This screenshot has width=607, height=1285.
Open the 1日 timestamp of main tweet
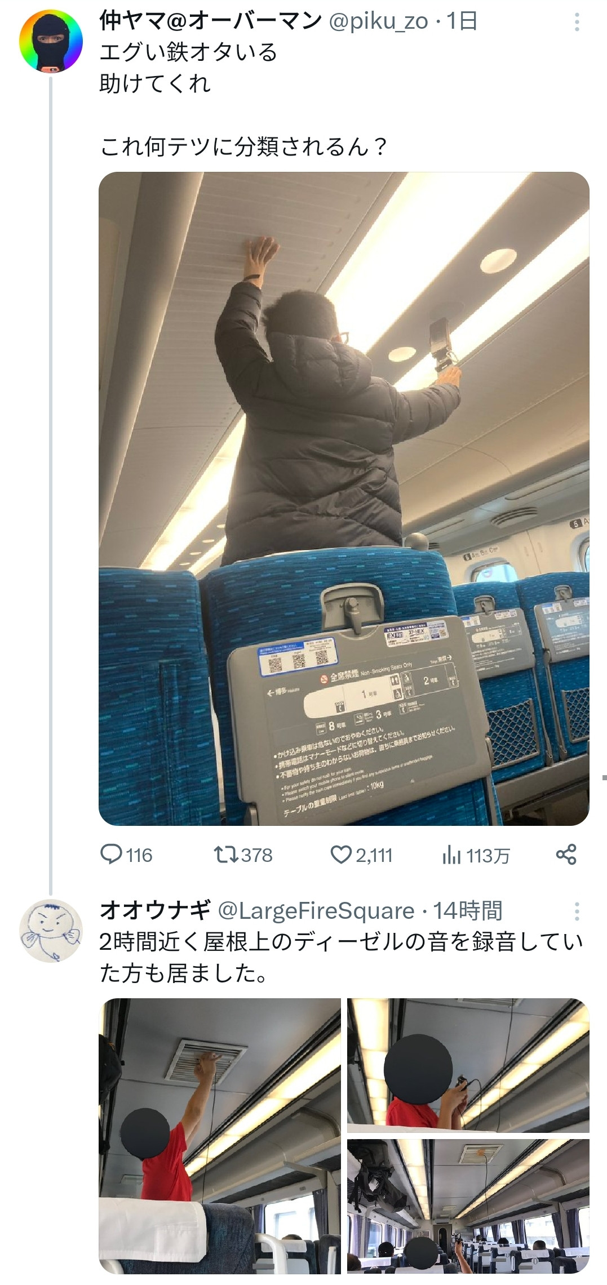click(462, 21)
